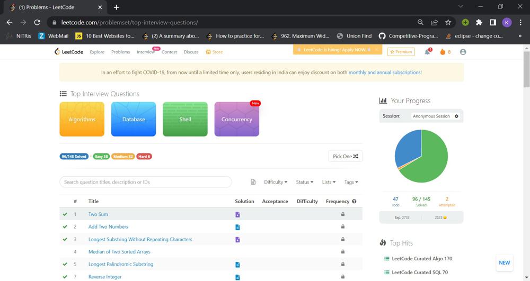Viewport: 530px width, 281px height.
Task: Open LeetCode user account avatar
Action: point(463,52)
